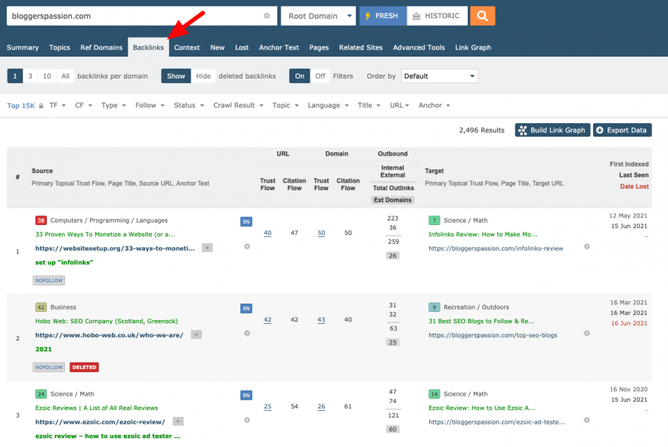
Task: Hide deleted backlinks
Action: (203, 76)
